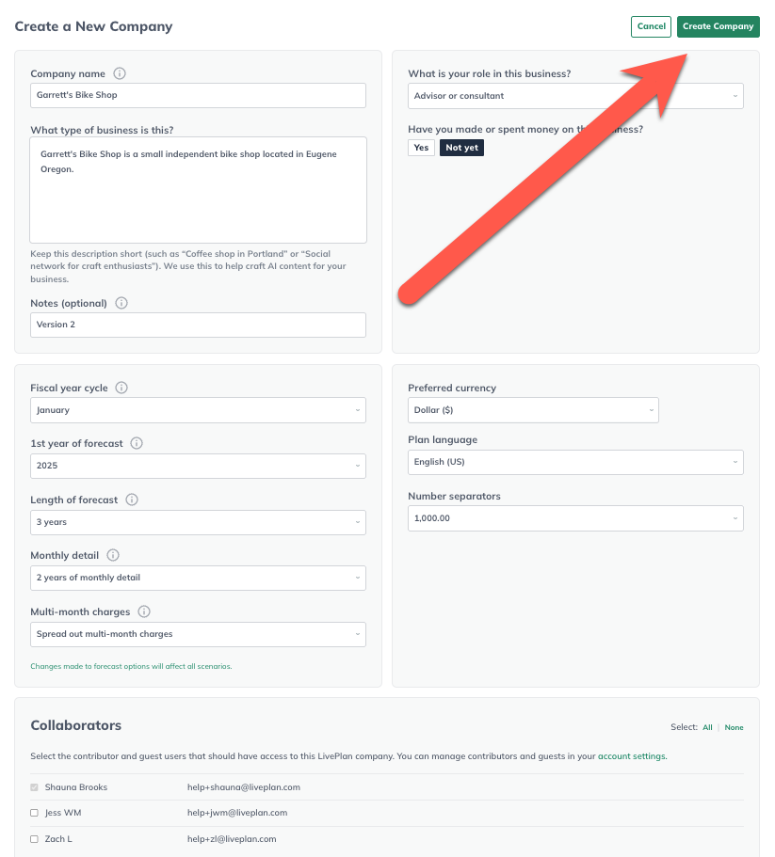
Task: Show Monthly detail info icon help
Action: point(113,555)
